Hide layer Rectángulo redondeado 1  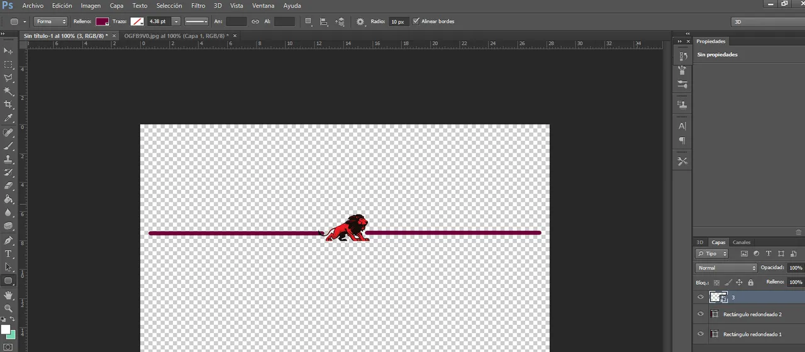tap(701, 334)
